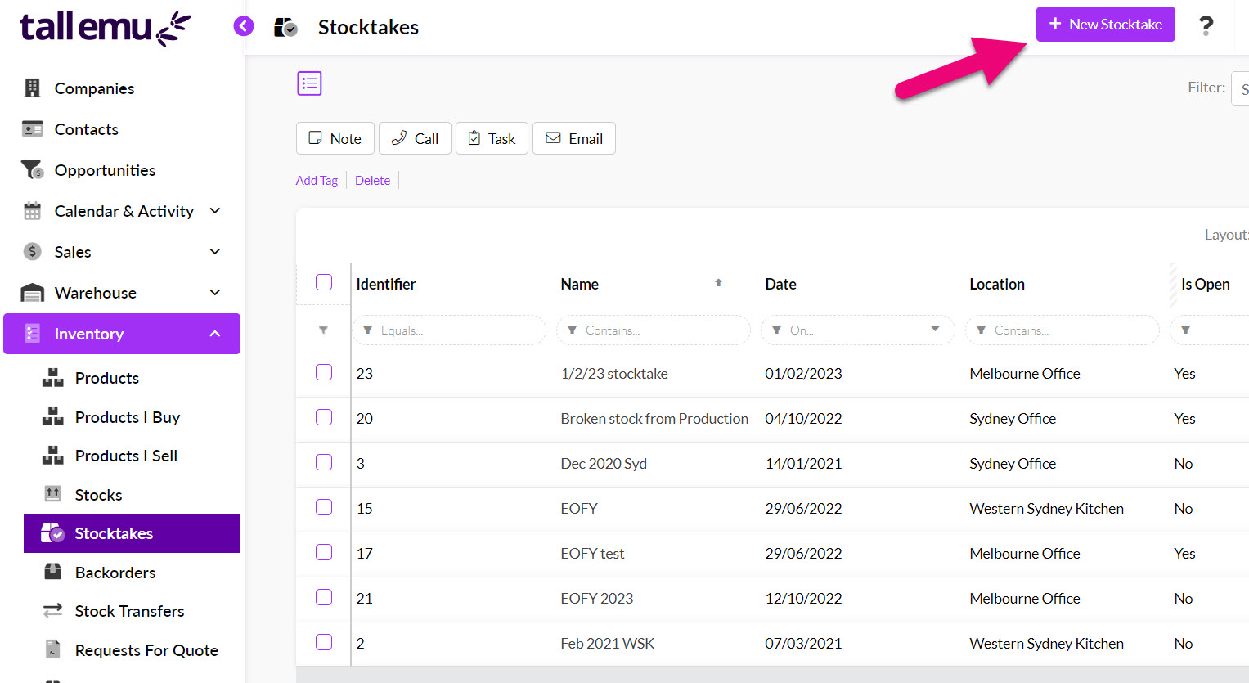The image size is (1249, 683).
Task: Open the Date filter On dropdown
Action: click(934, 330)
